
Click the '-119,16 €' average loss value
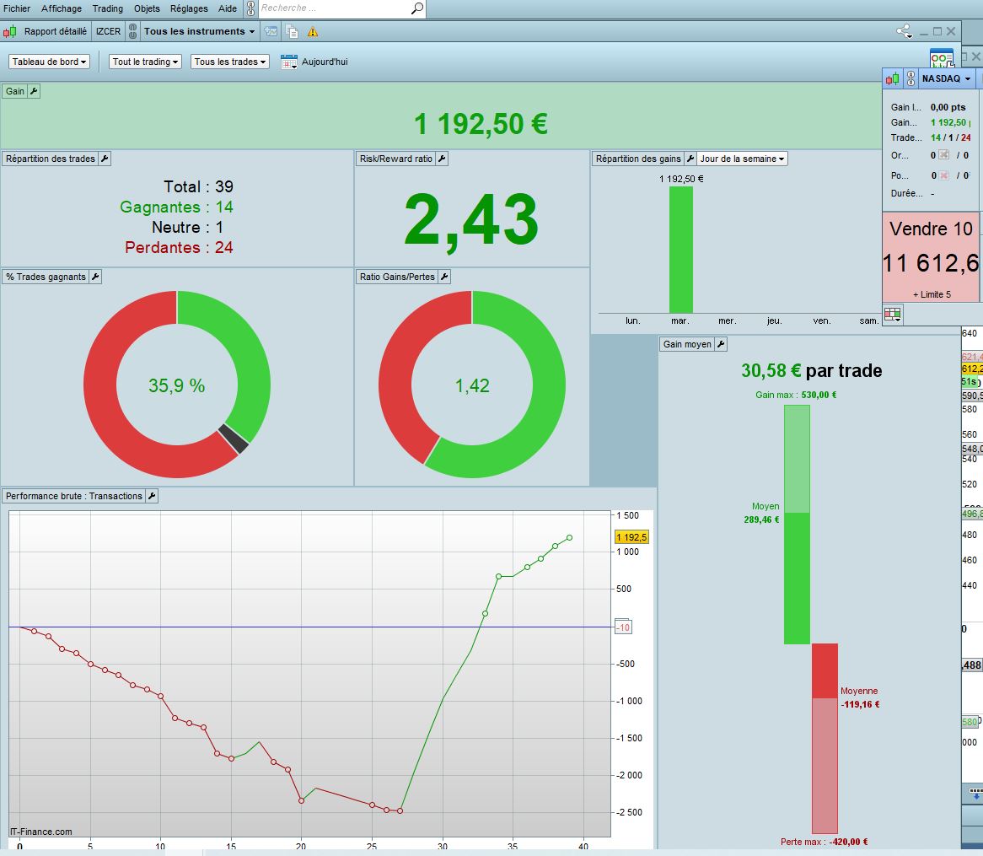click(x=860, y=704)
